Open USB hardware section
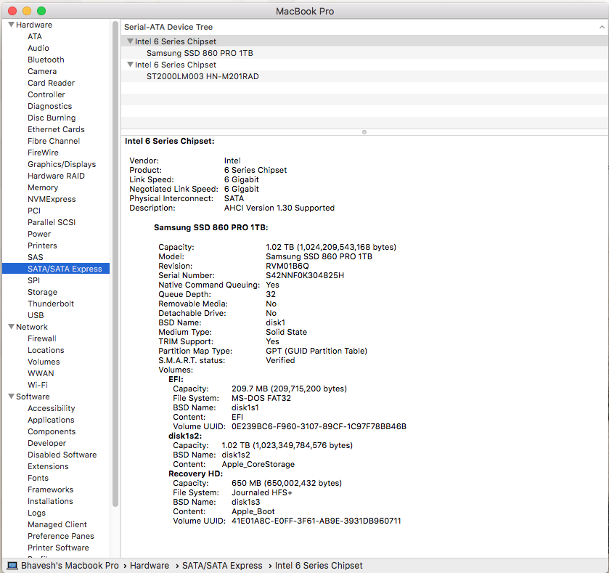The image size is (609, 573). click(x=36, y=315)
